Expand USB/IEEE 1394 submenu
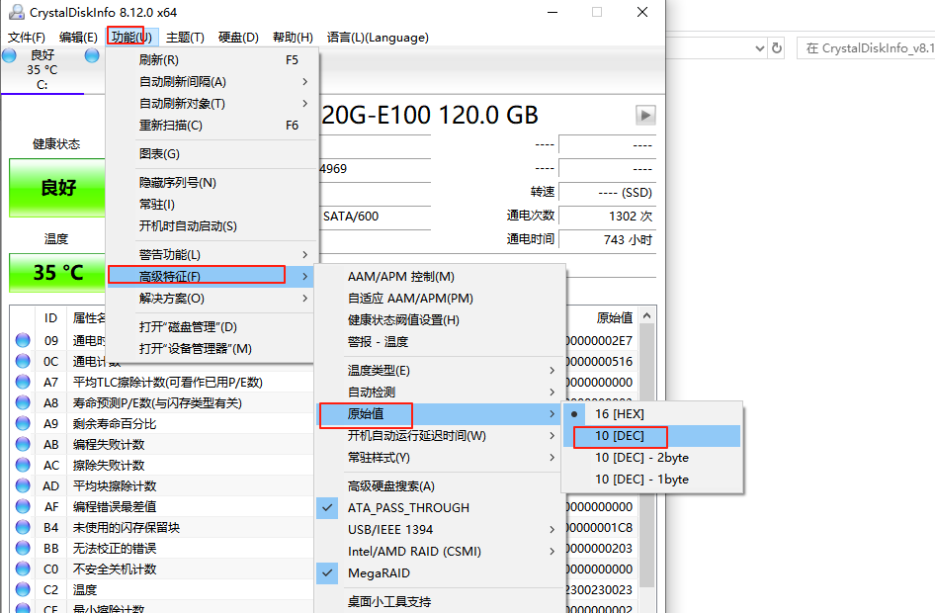 coord(440,530)
